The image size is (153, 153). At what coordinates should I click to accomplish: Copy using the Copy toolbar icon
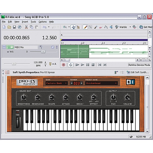point(31,27)
